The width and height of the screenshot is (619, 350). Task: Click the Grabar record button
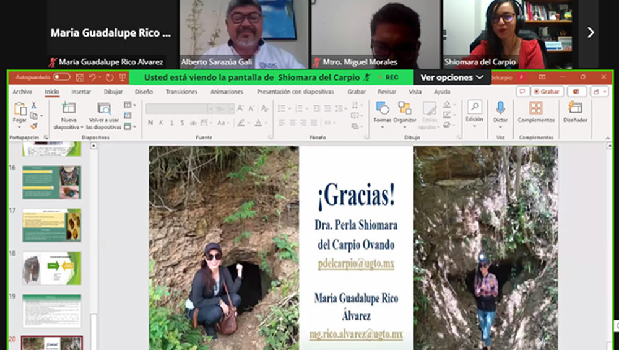(547, 92)
